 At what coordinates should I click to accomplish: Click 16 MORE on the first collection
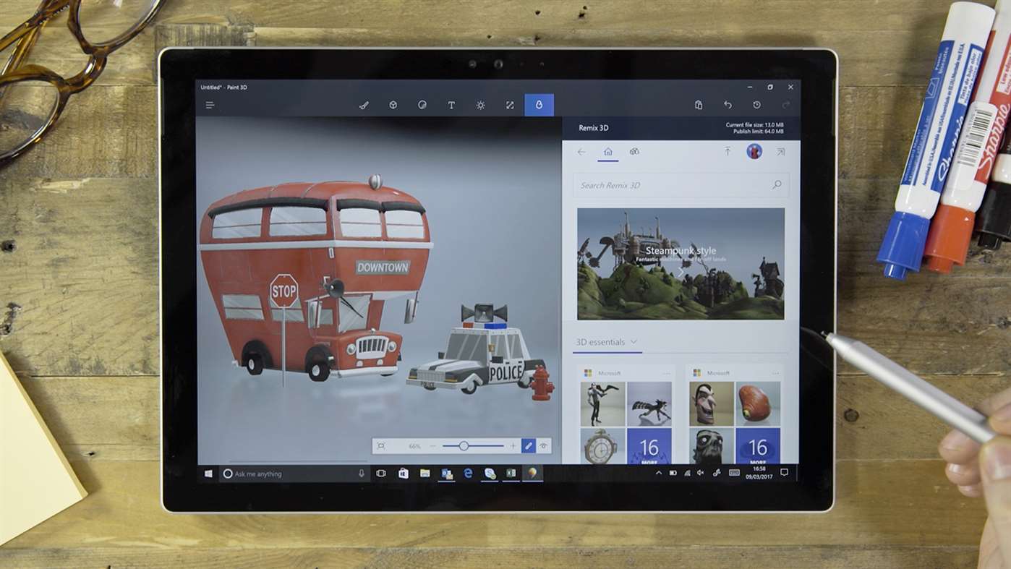pyautogui.click(x=649, y=446)
